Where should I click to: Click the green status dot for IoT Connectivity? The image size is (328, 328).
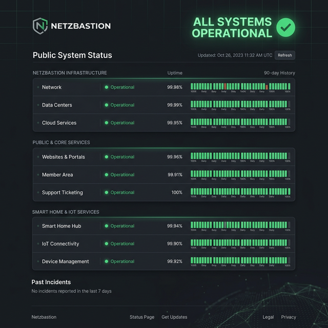pyautogui.click(x=107, y=244)
